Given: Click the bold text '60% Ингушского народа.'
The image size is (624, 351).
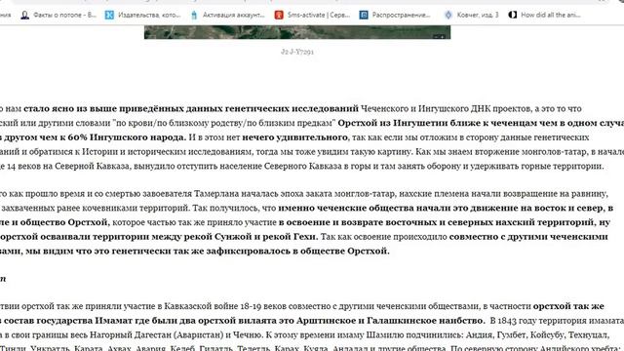Looking at the screenshot, I should 127,137.
